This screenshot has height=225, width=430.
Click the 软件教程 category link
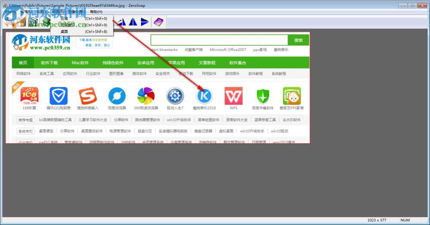coord(255,74)
